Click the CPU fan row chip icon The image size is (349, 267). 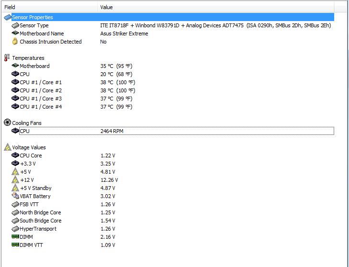[x=15, y=131]
